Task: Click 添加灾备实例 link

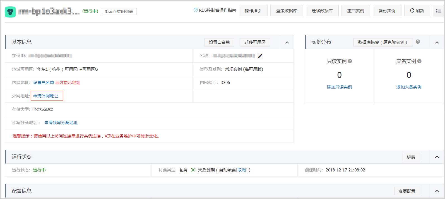Action: (409, 87)
